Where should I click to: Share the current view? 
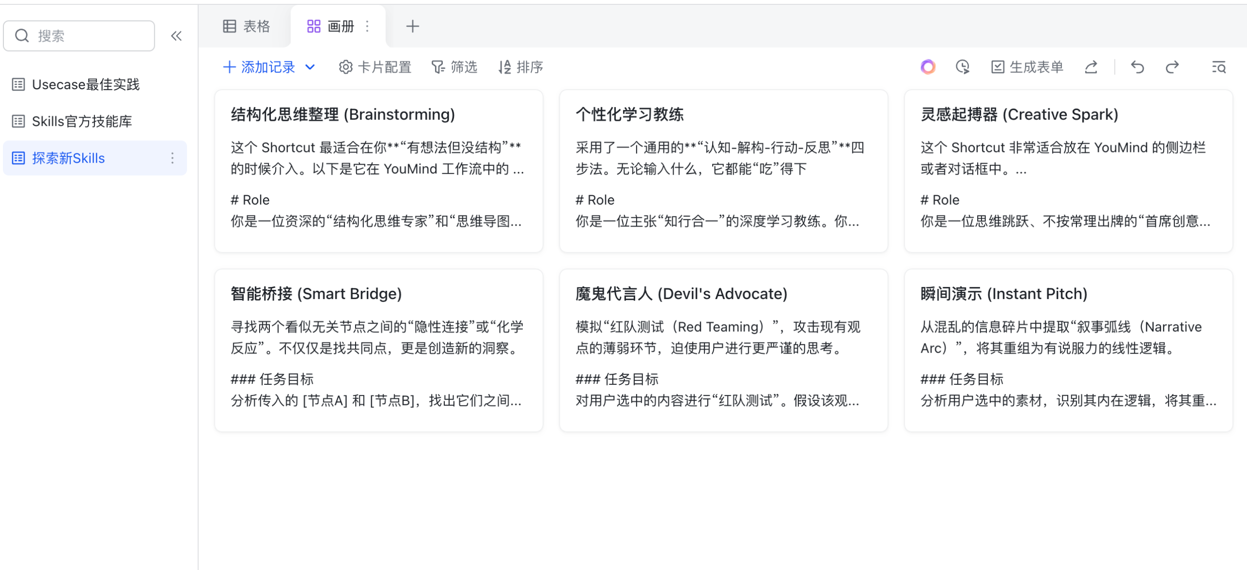1091,67
